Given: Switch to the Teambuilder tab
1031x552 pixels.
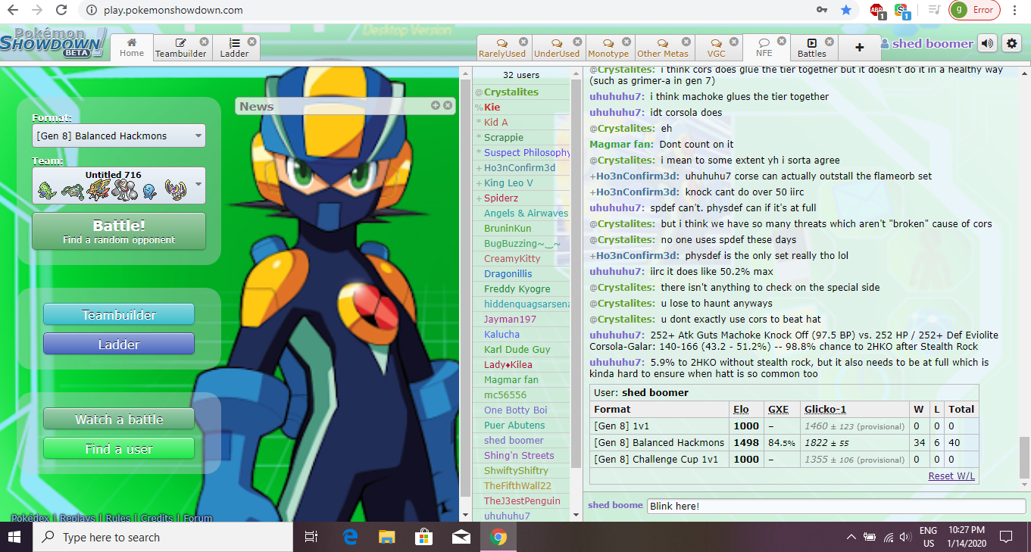Looking at the screenshot, I should click(x=180, y=48).
